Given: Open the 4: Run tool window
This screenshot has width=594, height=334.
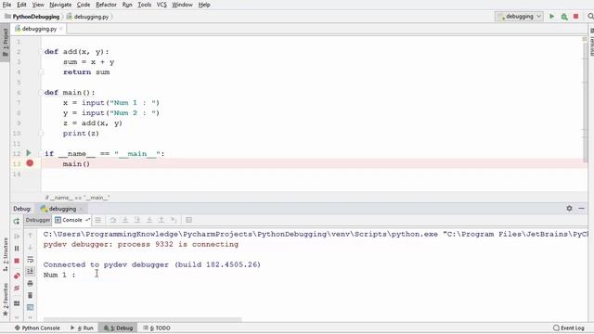Looking at the screenshot, I should (82, 328).
